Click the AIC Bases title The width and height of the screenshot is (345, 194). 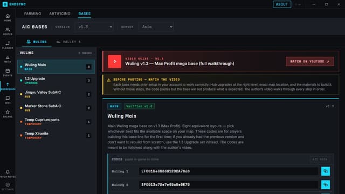[34, 27]
